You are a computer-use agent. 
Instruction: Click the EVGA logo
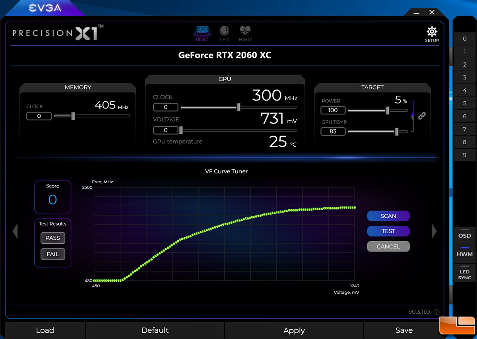click(45, 7)
